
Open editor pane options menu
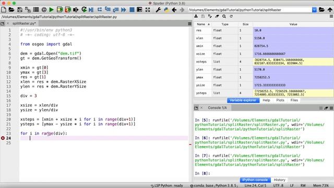click(189, 23)
